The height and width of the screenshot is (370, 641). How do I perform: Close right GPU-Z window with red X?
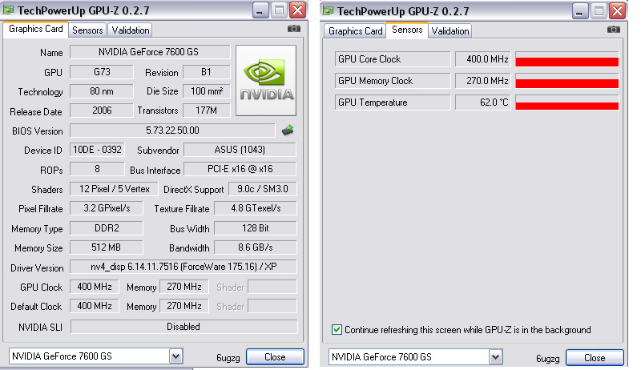(618, 11)
